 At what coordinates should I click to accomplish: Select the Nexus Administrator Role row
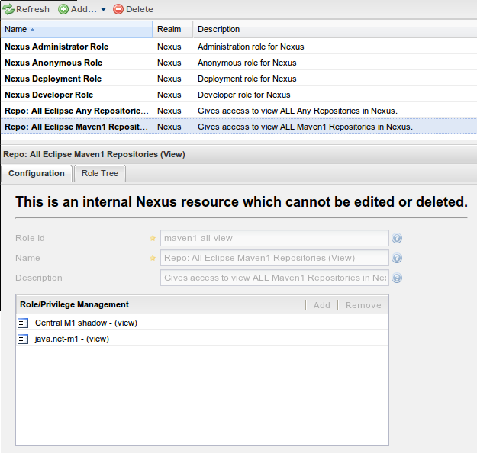239,47
